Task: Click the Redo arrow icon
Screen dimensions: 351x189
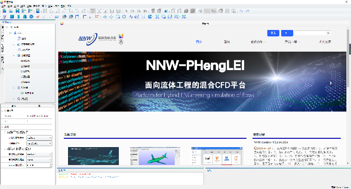Action: (247, 11)
